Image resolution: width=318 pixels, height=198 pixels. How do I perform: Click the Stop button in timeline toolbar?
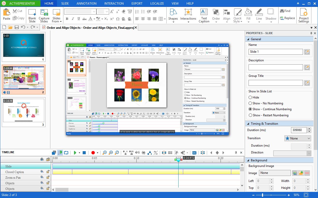click(84, 153)
